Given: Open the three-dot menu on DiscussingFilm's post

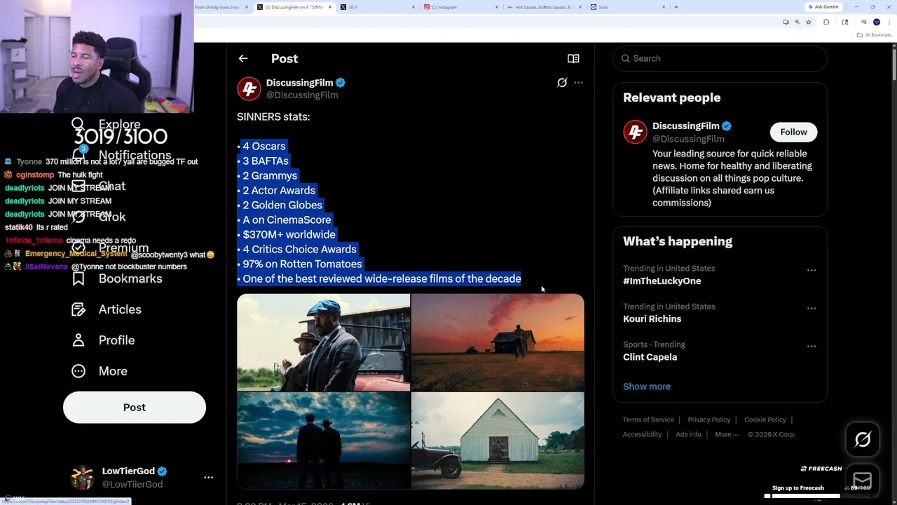Looking at the screenshot, I should pyautogui.click(x=578, y=83).
